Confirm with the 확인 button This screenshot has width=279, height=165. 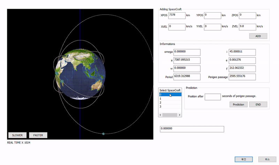click(x=243, y=159)
